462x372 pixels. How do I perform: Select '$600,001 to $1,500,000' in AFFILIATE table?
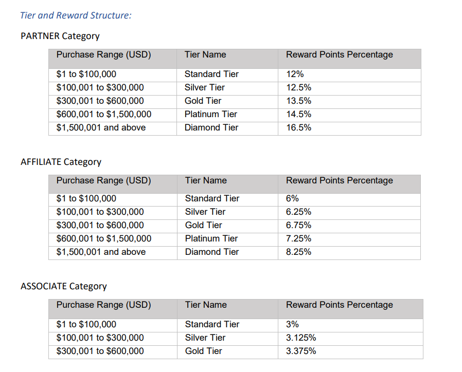click(x=104, y=238)
